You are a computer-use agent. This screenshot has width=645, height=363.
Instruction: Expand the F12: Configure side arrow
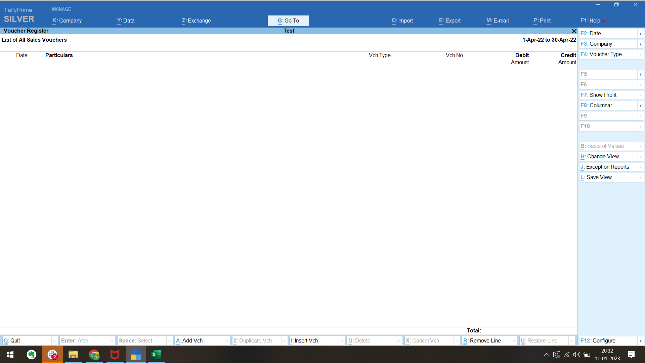641,341
